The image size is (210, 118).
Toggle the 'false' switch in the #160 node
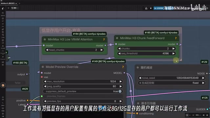point(18,83)
